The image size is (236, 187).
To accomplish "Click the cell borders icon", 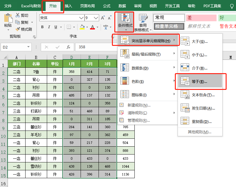I will tap(69, 27).
